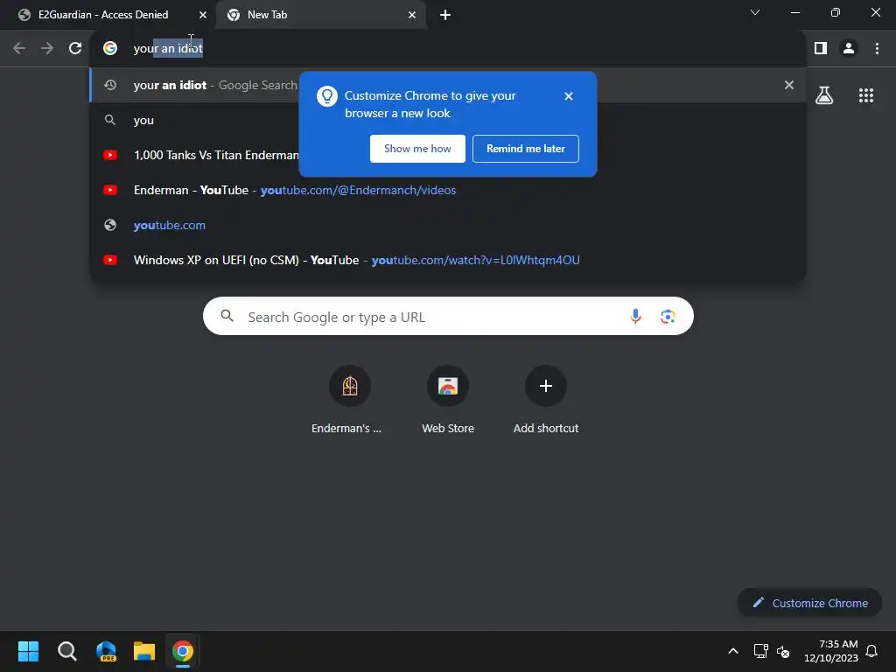Click the lightbulb icon in the tip popup
This screenshot has width=896, height=672.
327,96
